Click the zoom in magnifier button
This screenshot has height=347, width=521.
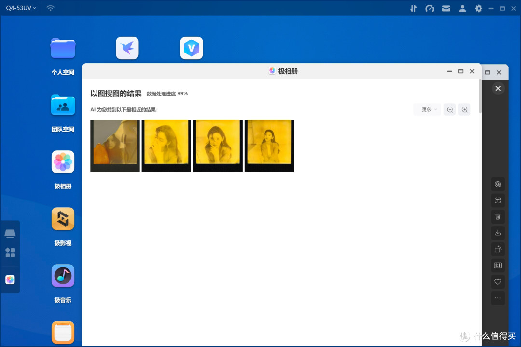465,109
